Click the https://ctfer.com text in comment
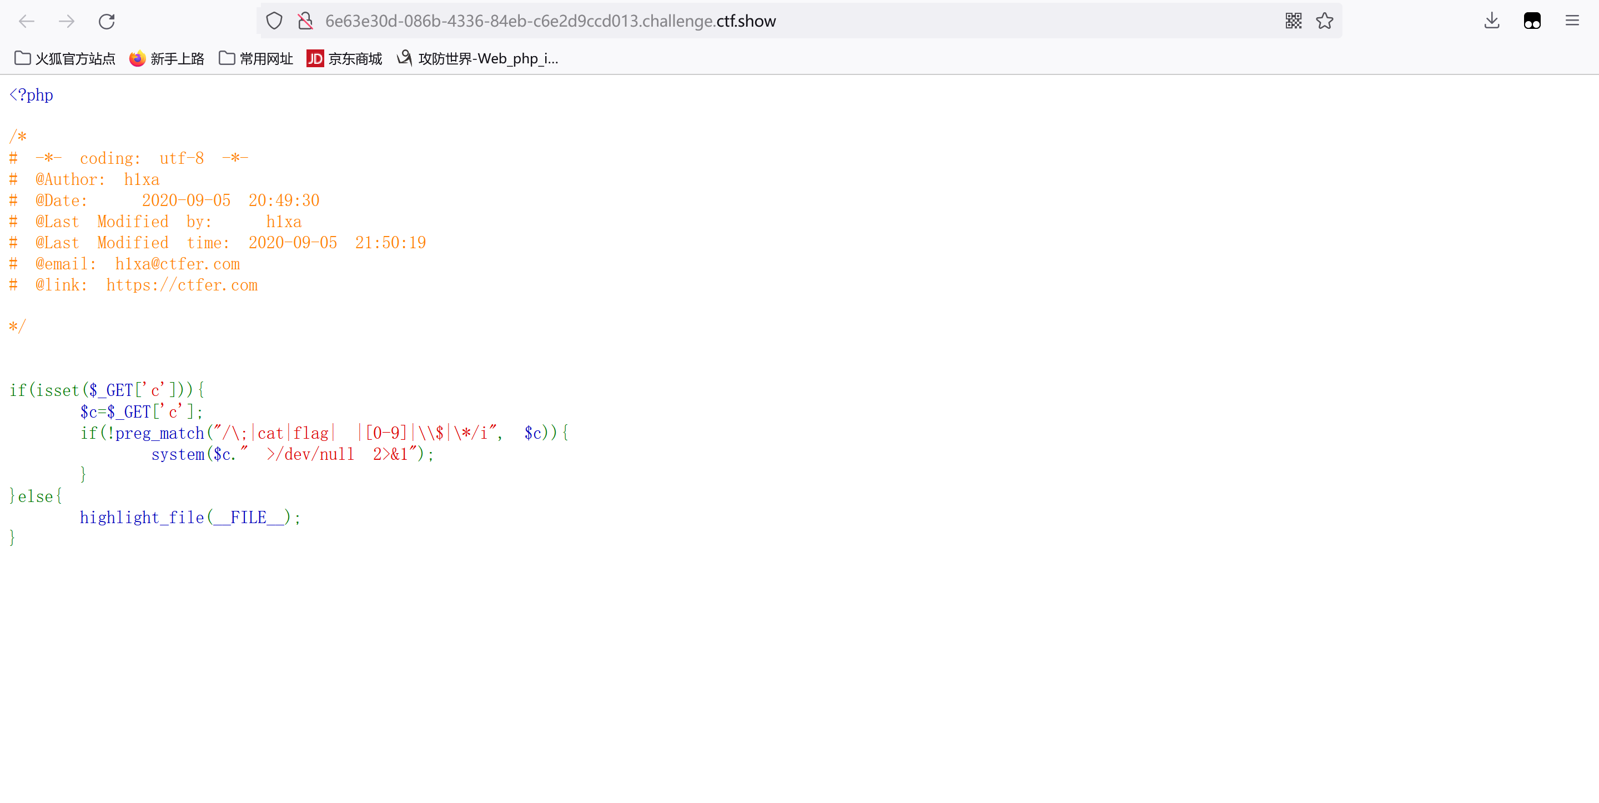Viewport: 1599px width, 803px height. tap(181, 285)
